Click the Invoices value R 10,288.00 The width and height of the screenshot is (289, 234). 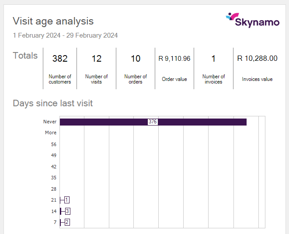(x=257, y=58)
